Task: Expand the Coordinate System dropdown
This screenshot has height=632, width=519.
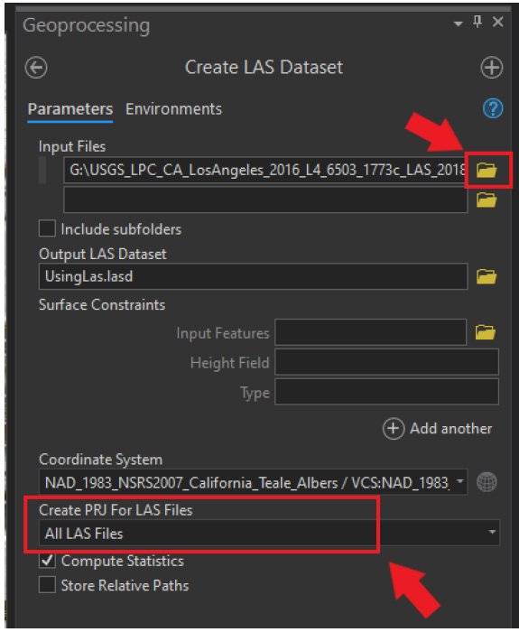Action: (459, 481)
